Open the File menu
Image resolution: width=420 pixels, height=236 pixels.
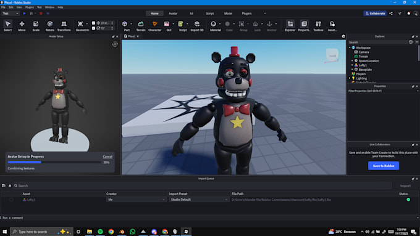tap(3, 7)
